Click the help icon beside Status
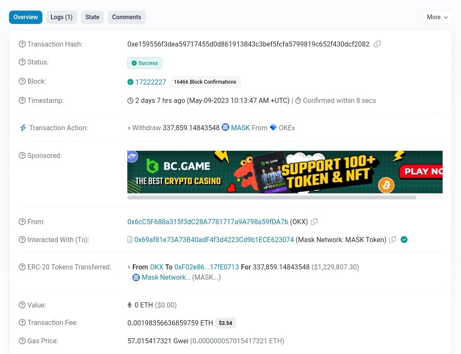The height and width of the screenshot is (354, 461). [x=22, y=62]
